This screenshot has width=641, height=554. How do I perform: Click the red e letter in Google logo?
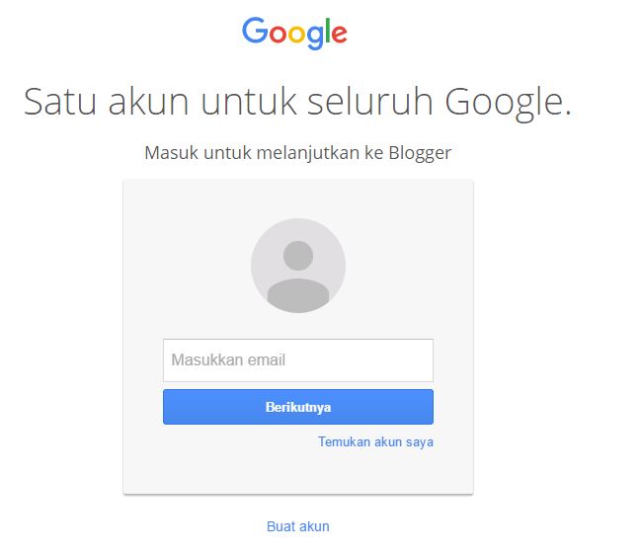pyautogui.click(x=340, y=34)
